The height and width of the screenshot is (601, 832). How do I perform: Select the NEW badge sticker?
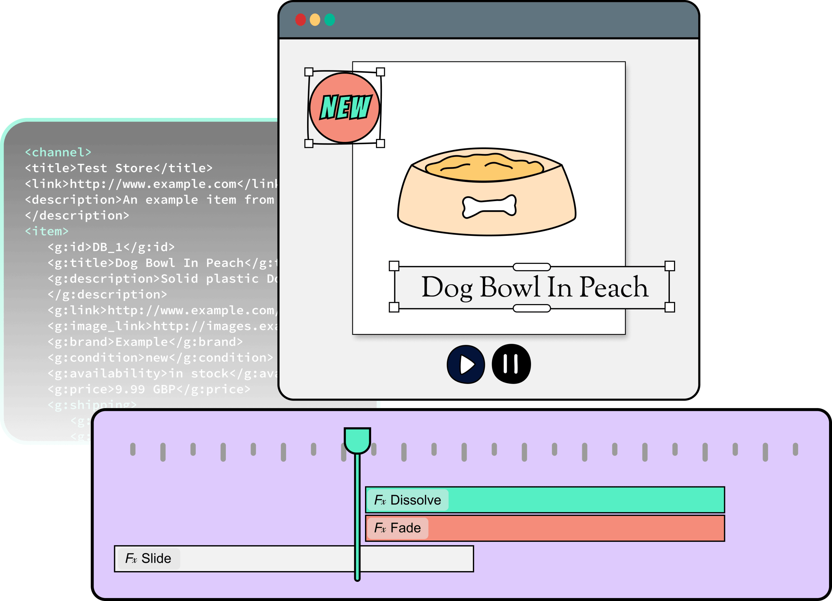click(344, 108)
